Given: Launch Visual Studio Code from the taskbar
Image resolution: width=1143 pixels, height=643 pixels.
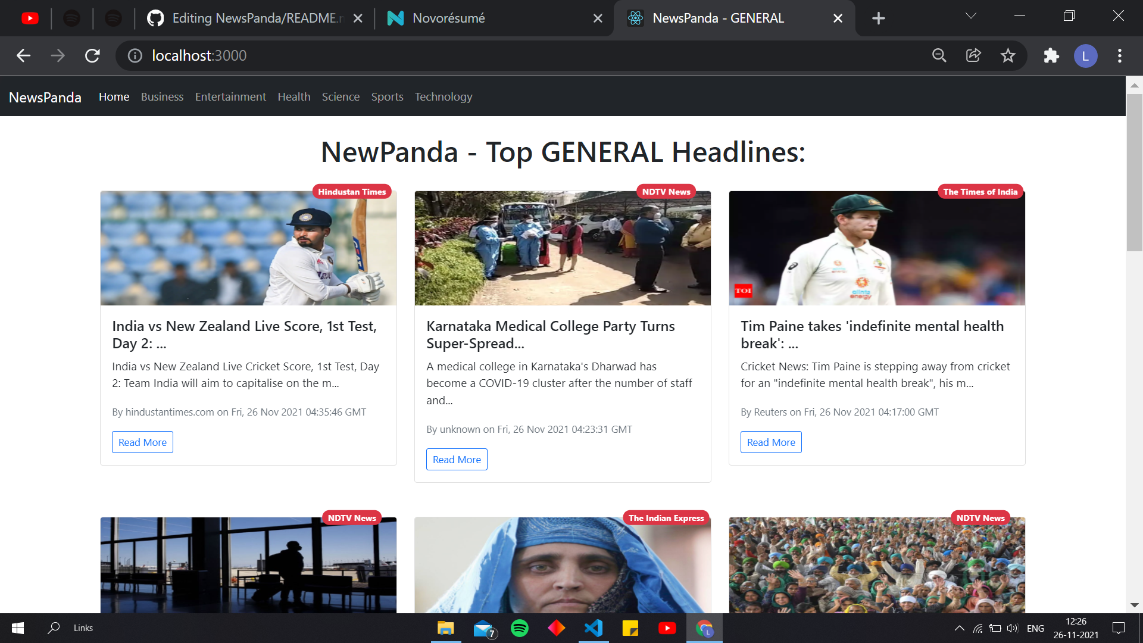Looking at the screenshot, I should click(594, 628).
